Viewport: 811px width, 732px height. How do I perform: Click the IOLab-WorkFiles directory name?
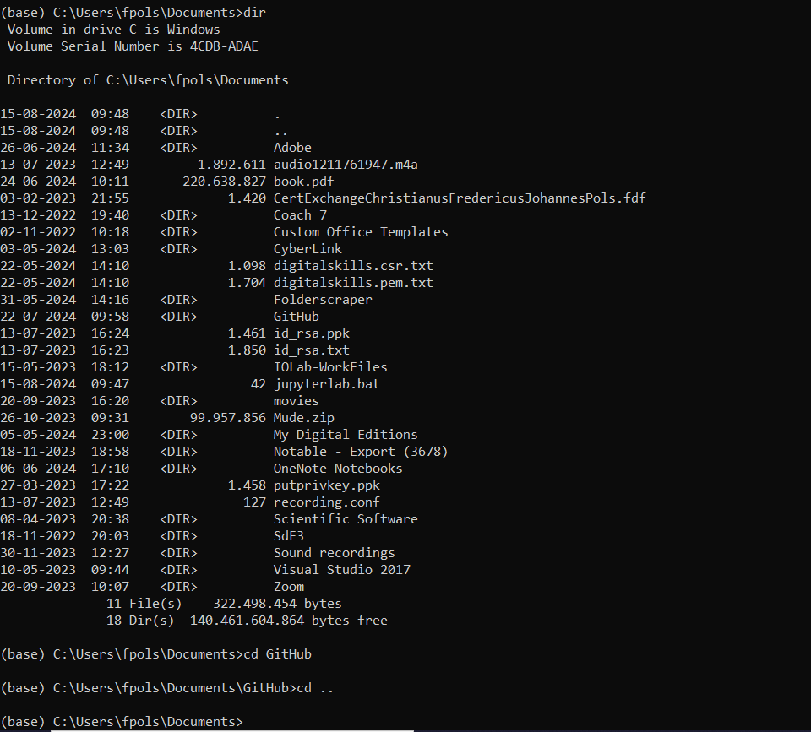(x=330, y=367)
